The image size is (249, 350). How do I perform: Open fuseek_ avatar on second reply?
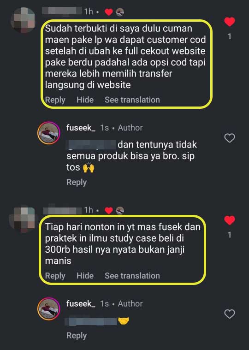pos(48,308)
